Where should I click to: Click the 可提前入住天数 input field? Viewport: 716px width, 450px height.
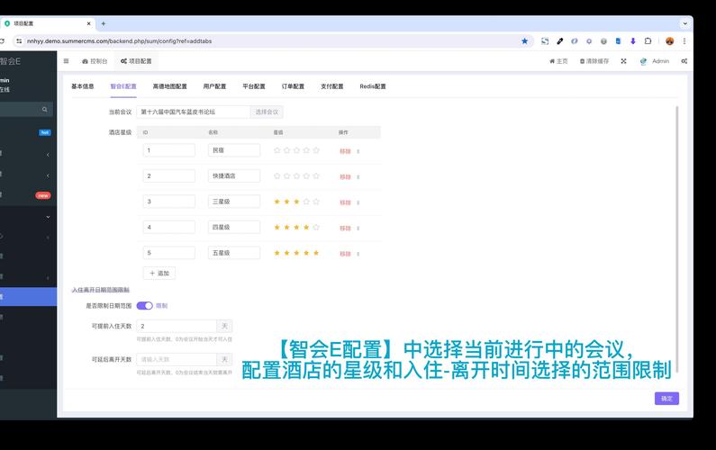(177, 326)
